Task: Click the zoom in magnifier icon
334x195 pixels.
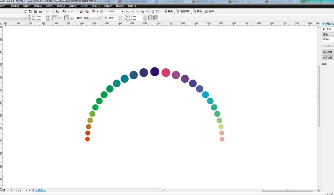Action: point(127,11)
